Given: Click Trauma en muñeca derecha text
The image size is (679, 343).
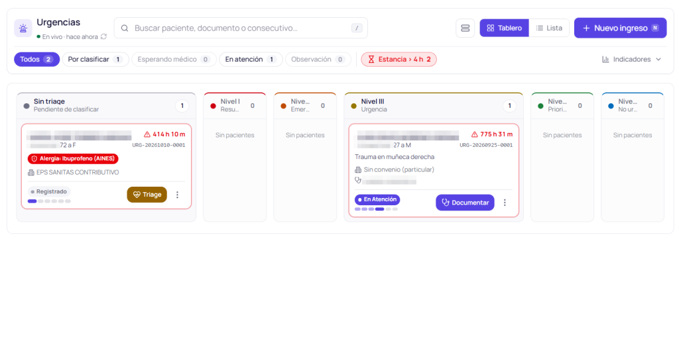Looking at the screenshot, I should [x=395, y=157].
